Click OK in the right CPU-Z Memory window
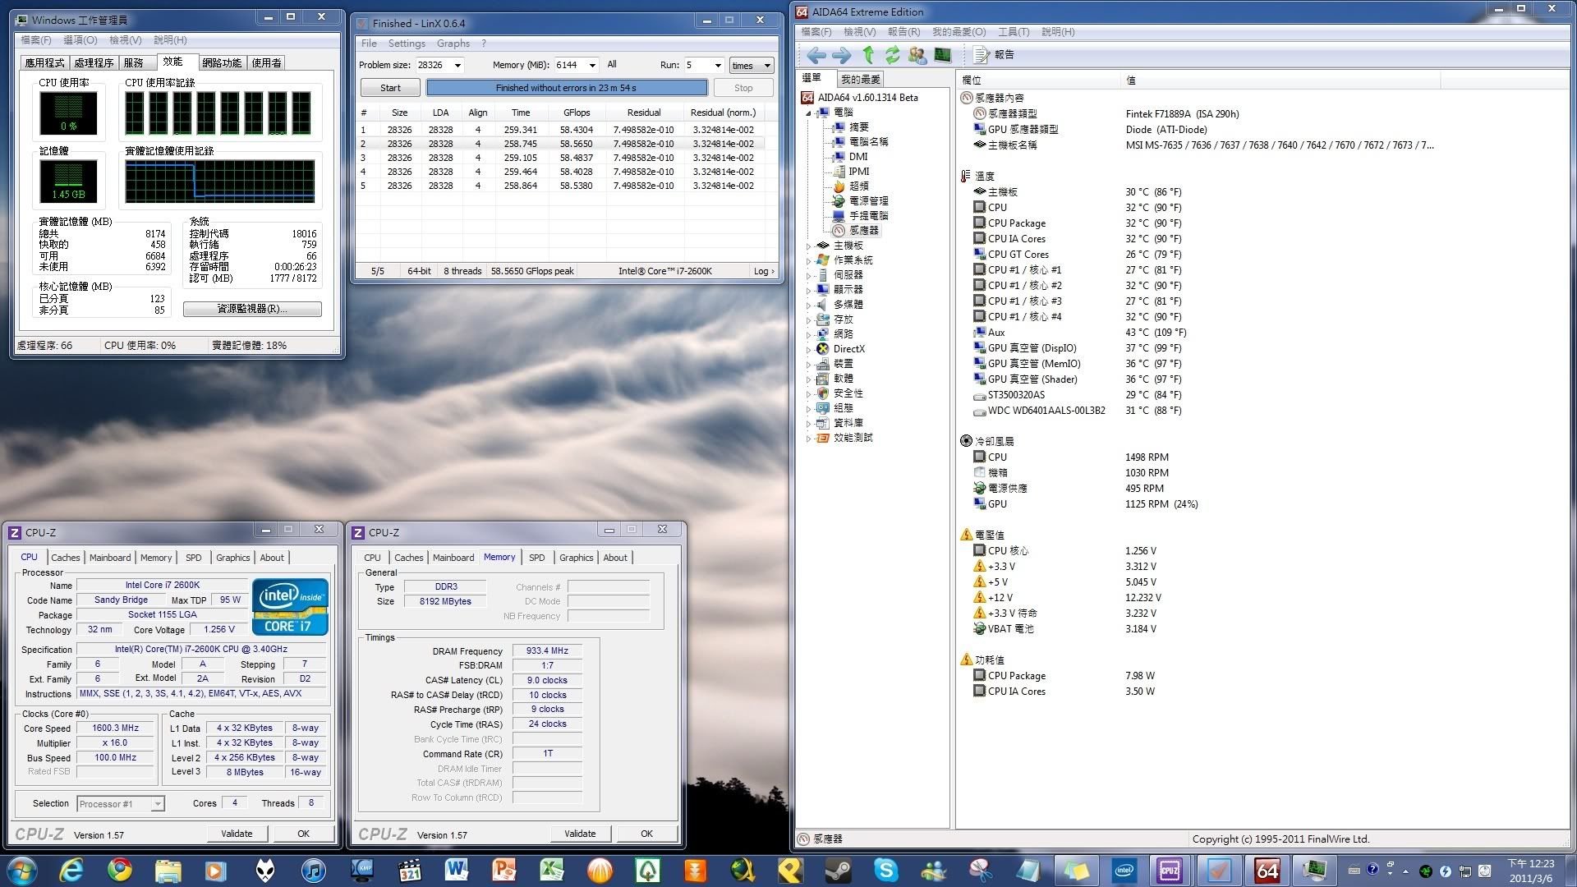The width and height of the screenshot is (1577, 887). tap(647, 834)
